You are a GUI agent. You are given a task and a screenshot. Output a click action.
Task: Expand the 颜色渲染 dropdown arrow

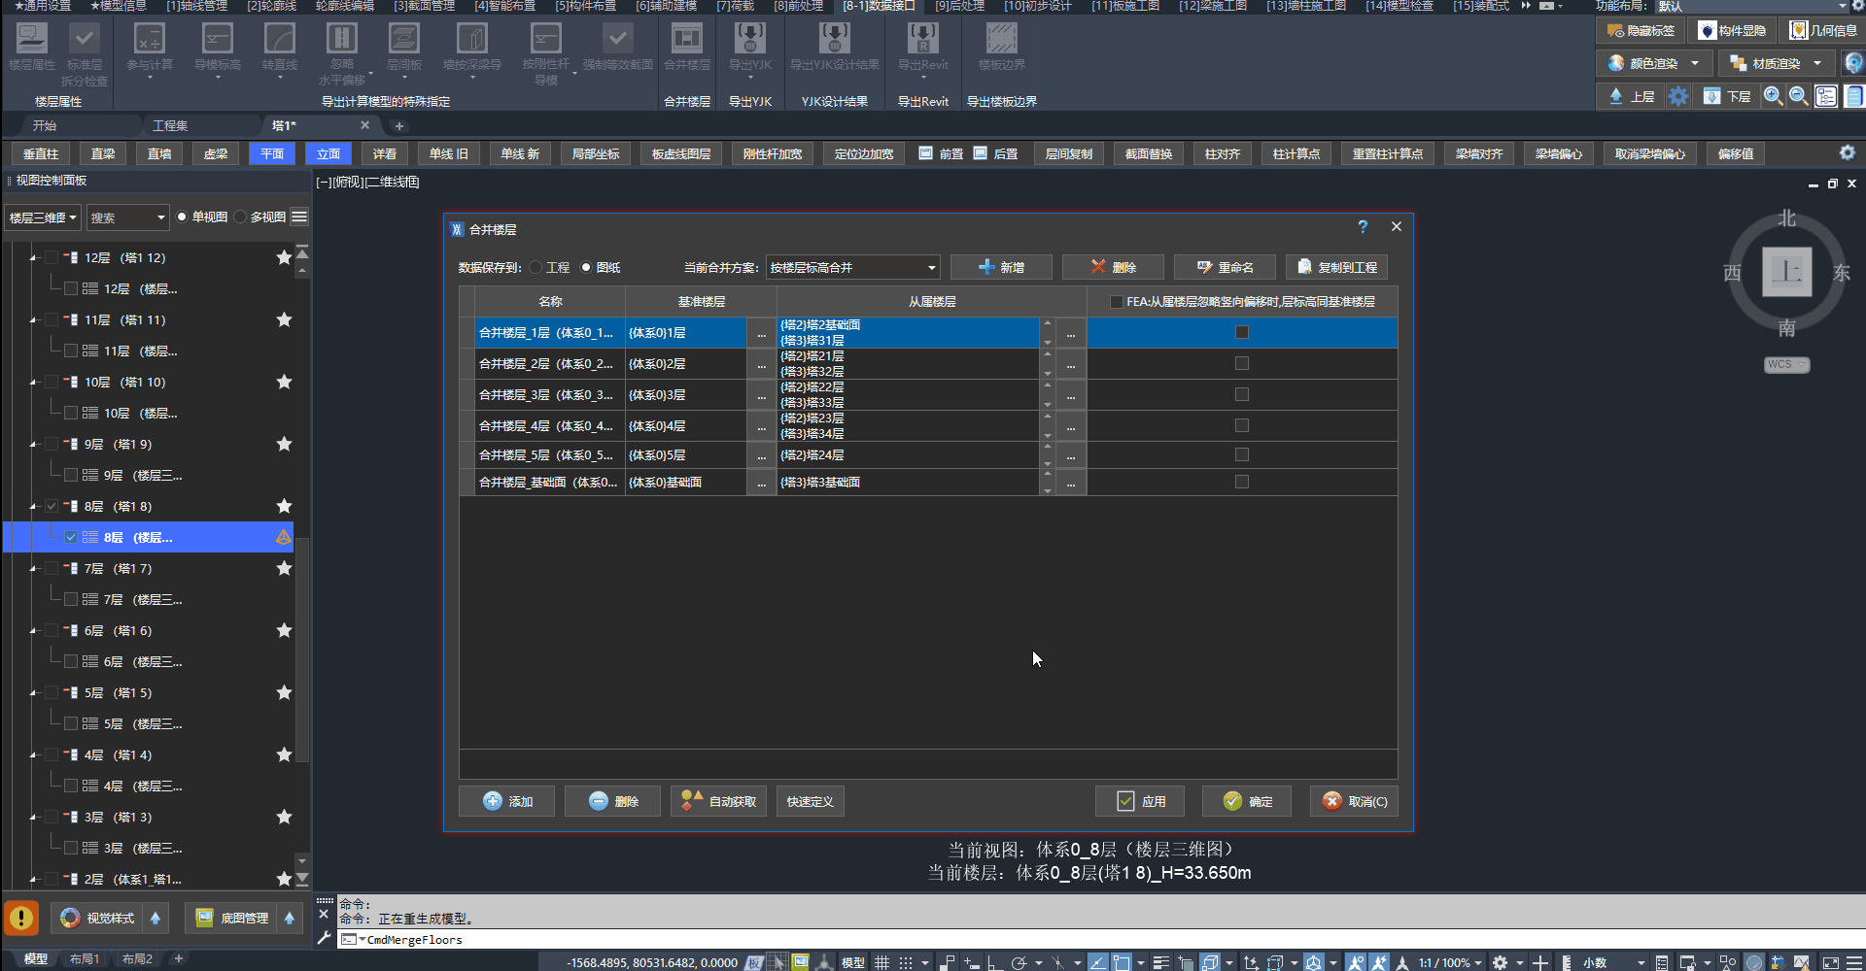[x=1695, y=64]
